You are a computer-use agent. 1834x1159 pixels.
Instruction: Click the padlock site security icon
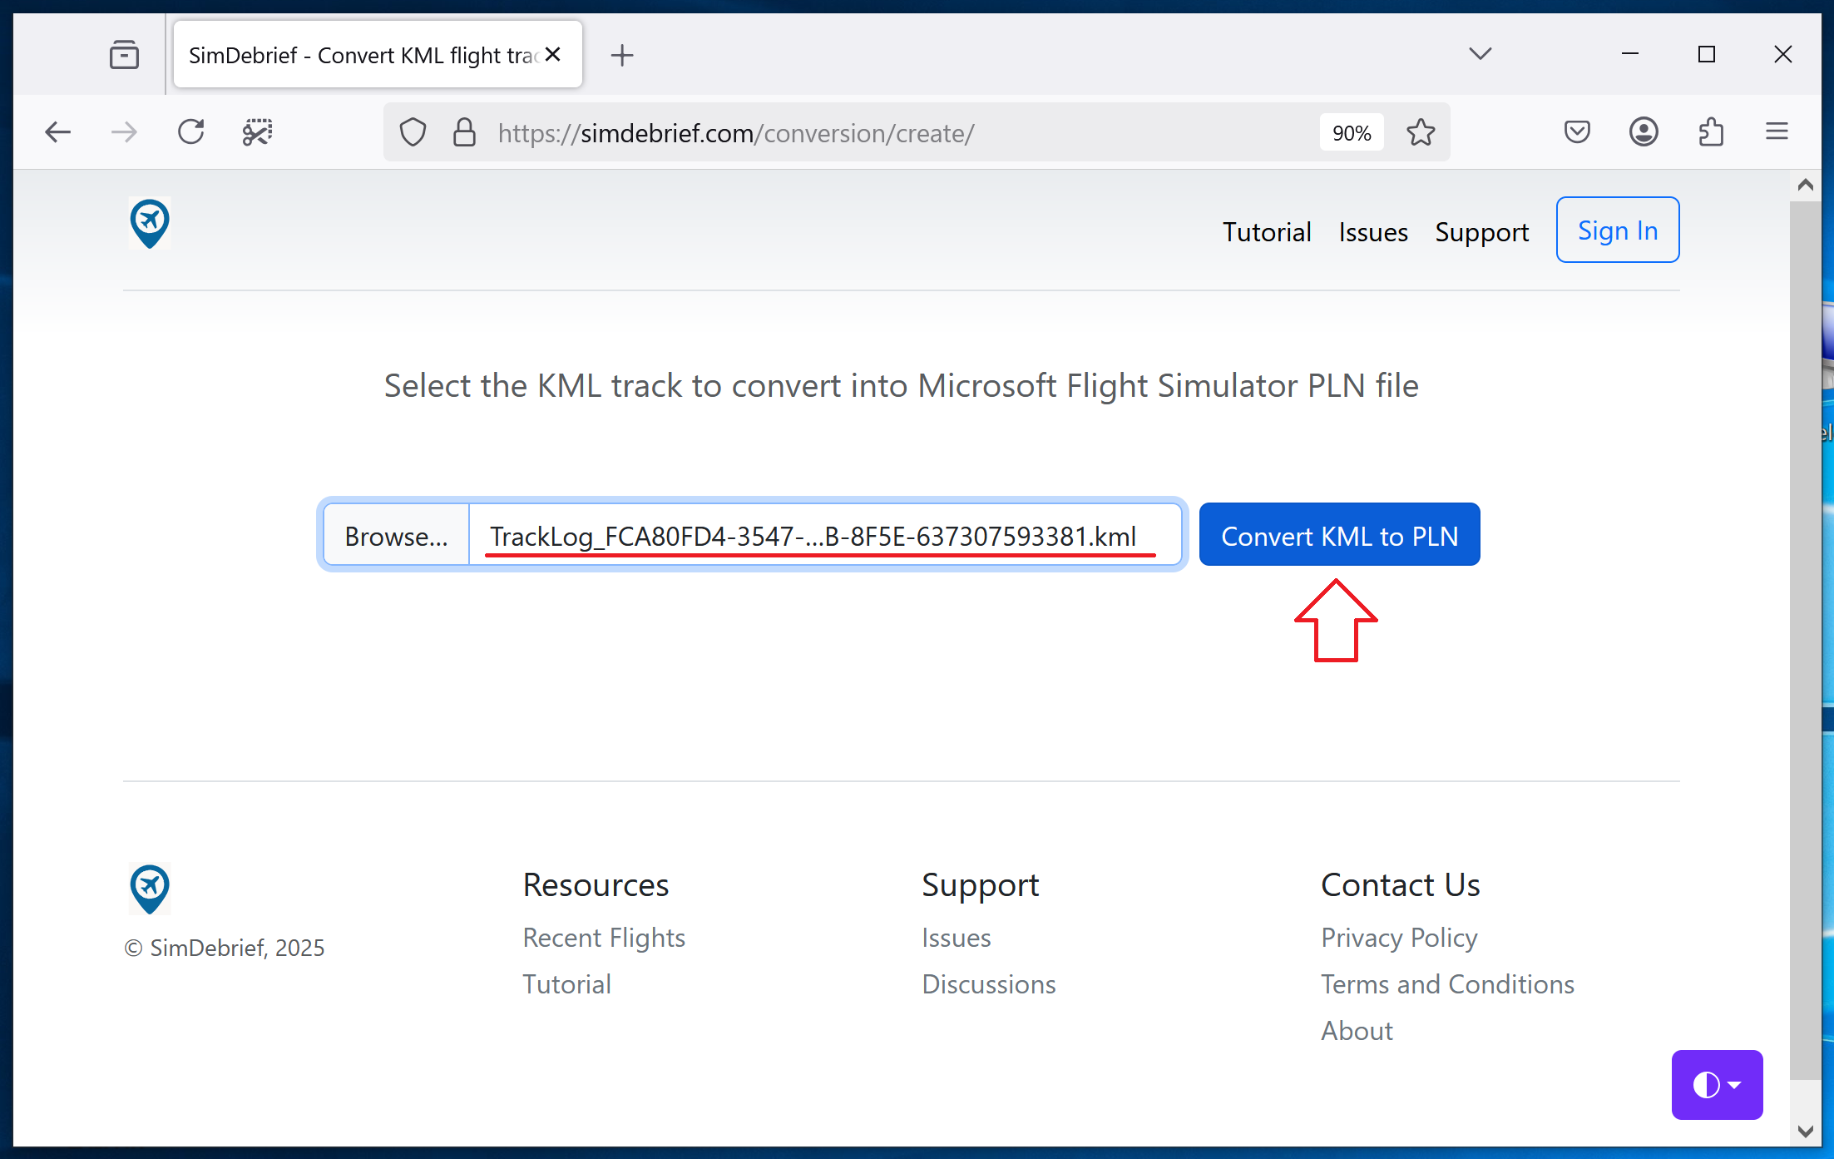coord(464,132)
